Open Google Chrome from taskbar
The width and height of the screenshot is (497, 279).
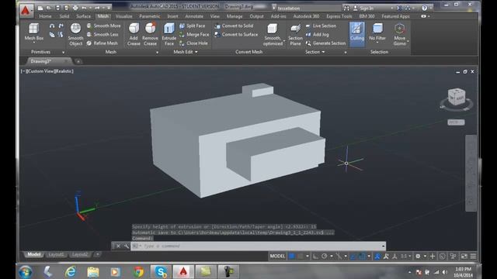click(138, 272)
